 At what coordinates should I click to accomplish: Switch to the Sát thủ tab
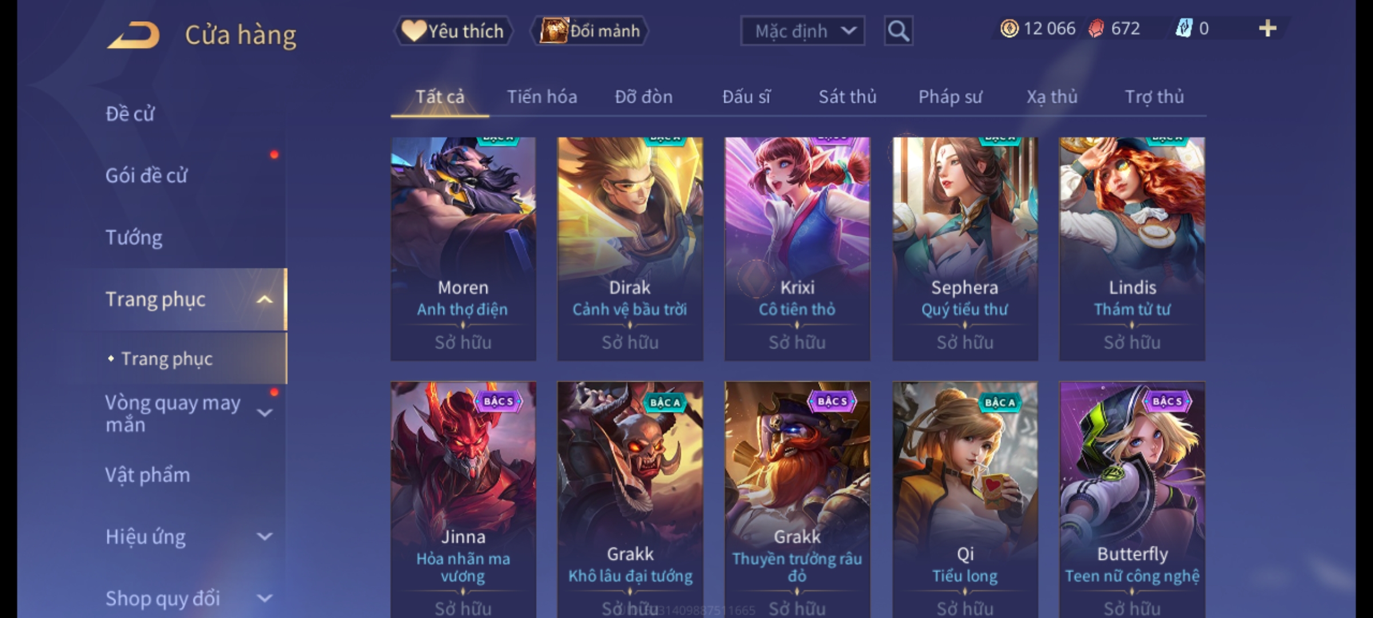[x=847, y=97]
